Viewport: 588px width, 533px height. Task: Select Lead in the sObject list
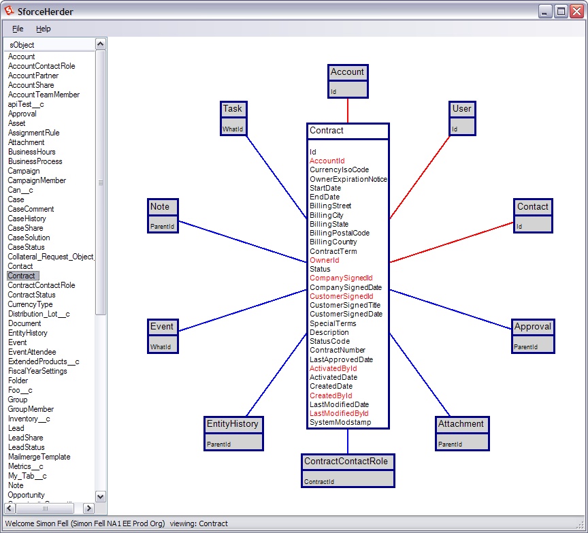16,428
